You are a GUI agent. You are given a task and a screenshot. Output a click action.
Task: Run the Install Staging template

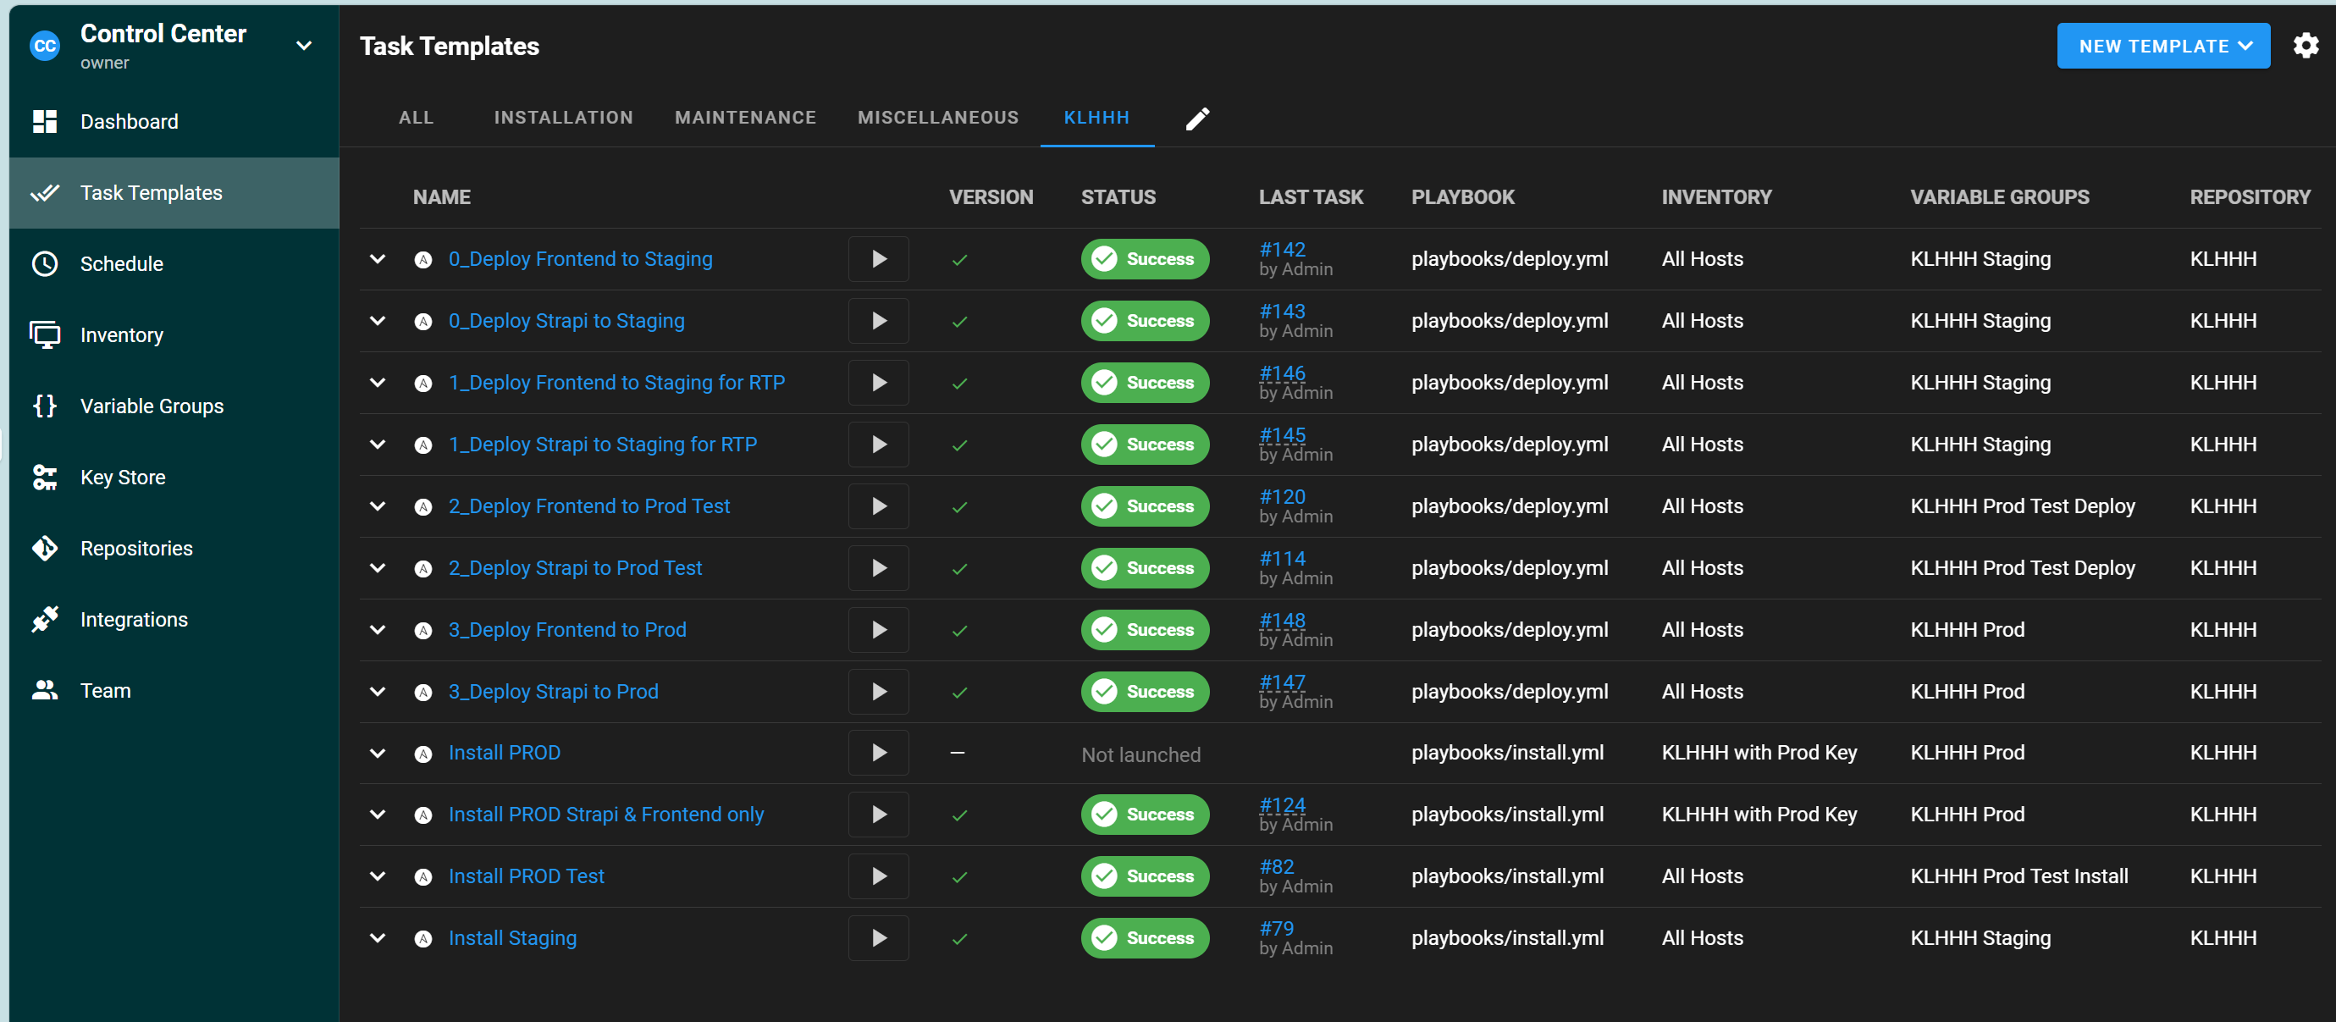879,937
